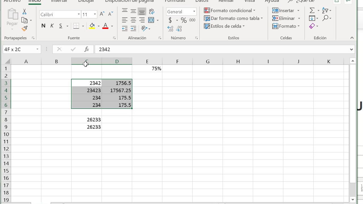Click the Insertar cells button
Image resolution: width=363 pixels, height=204 pixels.
tap(286, 10)
